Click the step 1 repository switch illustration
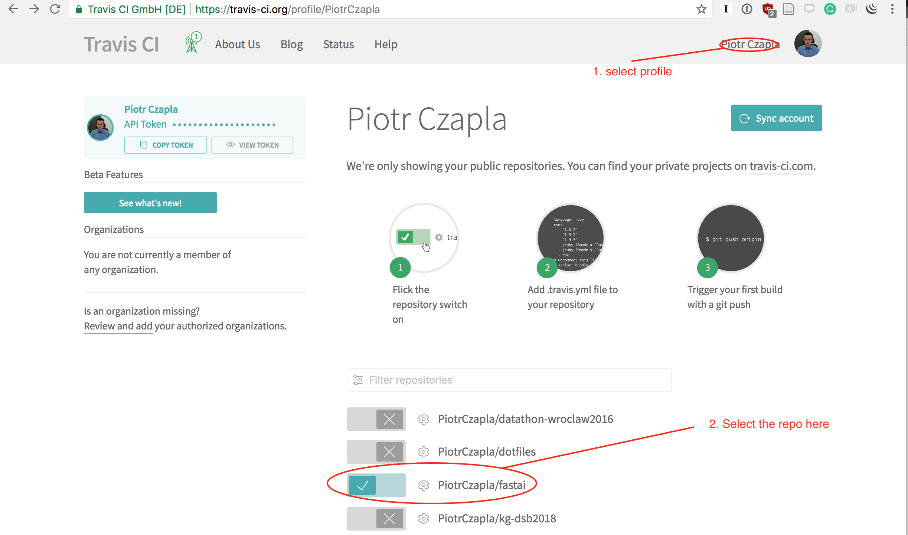This screenshot has height=535, width=908. 424,237
